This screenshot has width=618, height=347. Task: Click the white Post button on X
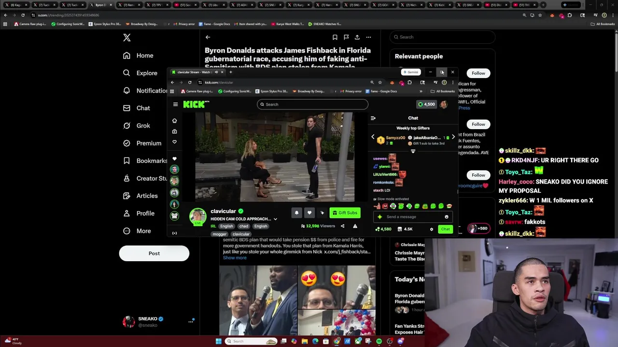[x=154, y=254]
